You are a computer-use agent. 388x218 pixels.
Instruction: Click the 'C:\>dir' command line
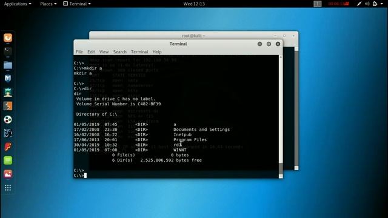(x=82, y=88)
